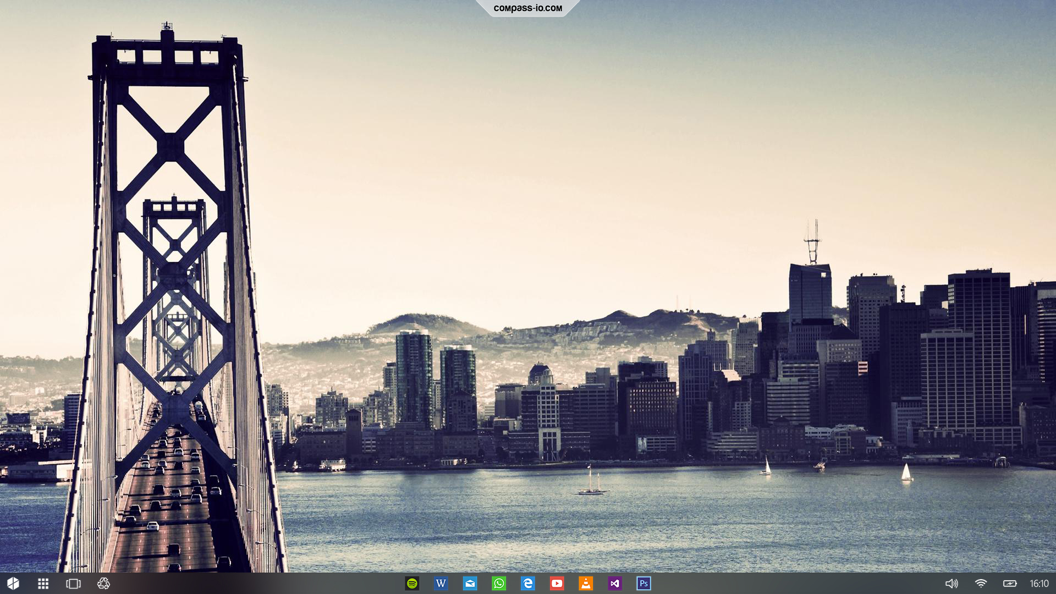Launch Spotify from the taskbar

(x=412, y=584)
